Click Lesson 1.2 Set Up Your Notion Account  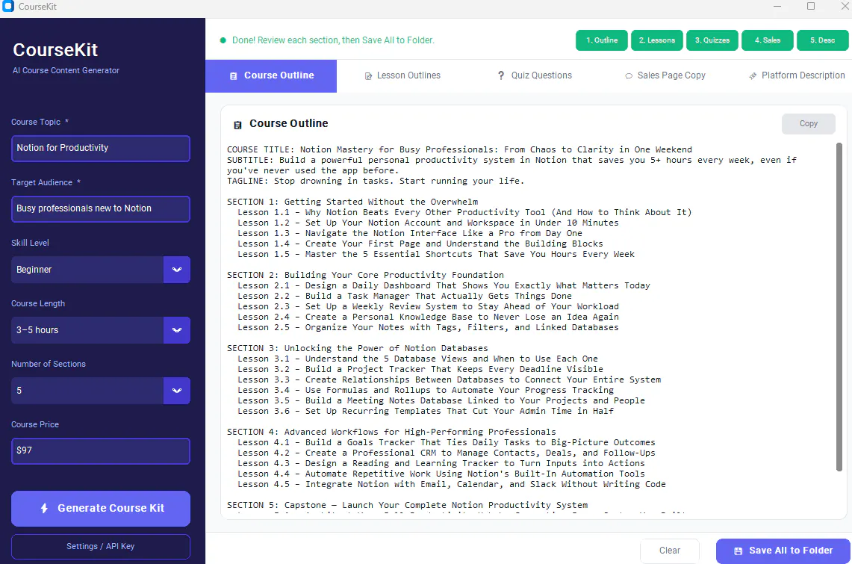coord(428,223)
